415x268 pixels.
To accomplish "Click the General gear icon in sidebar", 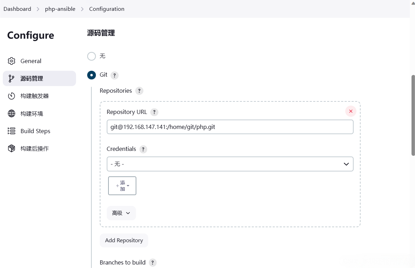I will pyautogui.click(x=12, y=61).
